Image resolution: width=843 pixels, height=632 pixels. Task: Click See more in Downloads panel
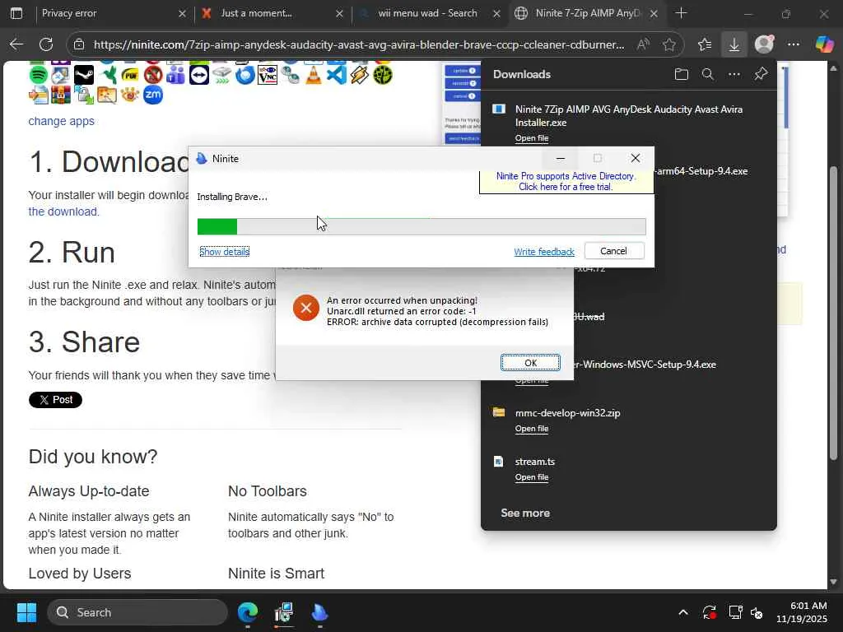(x=525, y=513)
